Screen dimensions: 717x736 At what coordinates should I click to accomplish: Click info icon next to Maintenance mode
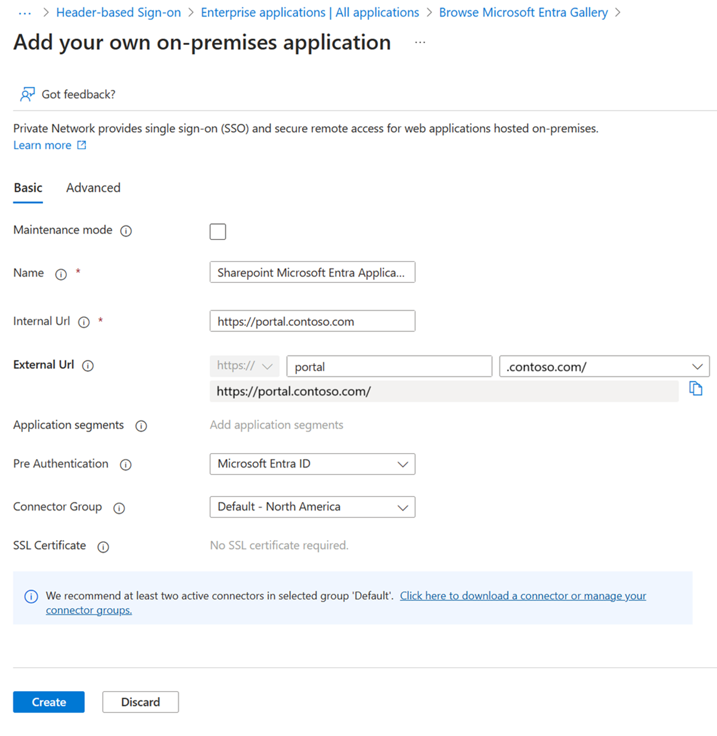(x=126, y=231)
